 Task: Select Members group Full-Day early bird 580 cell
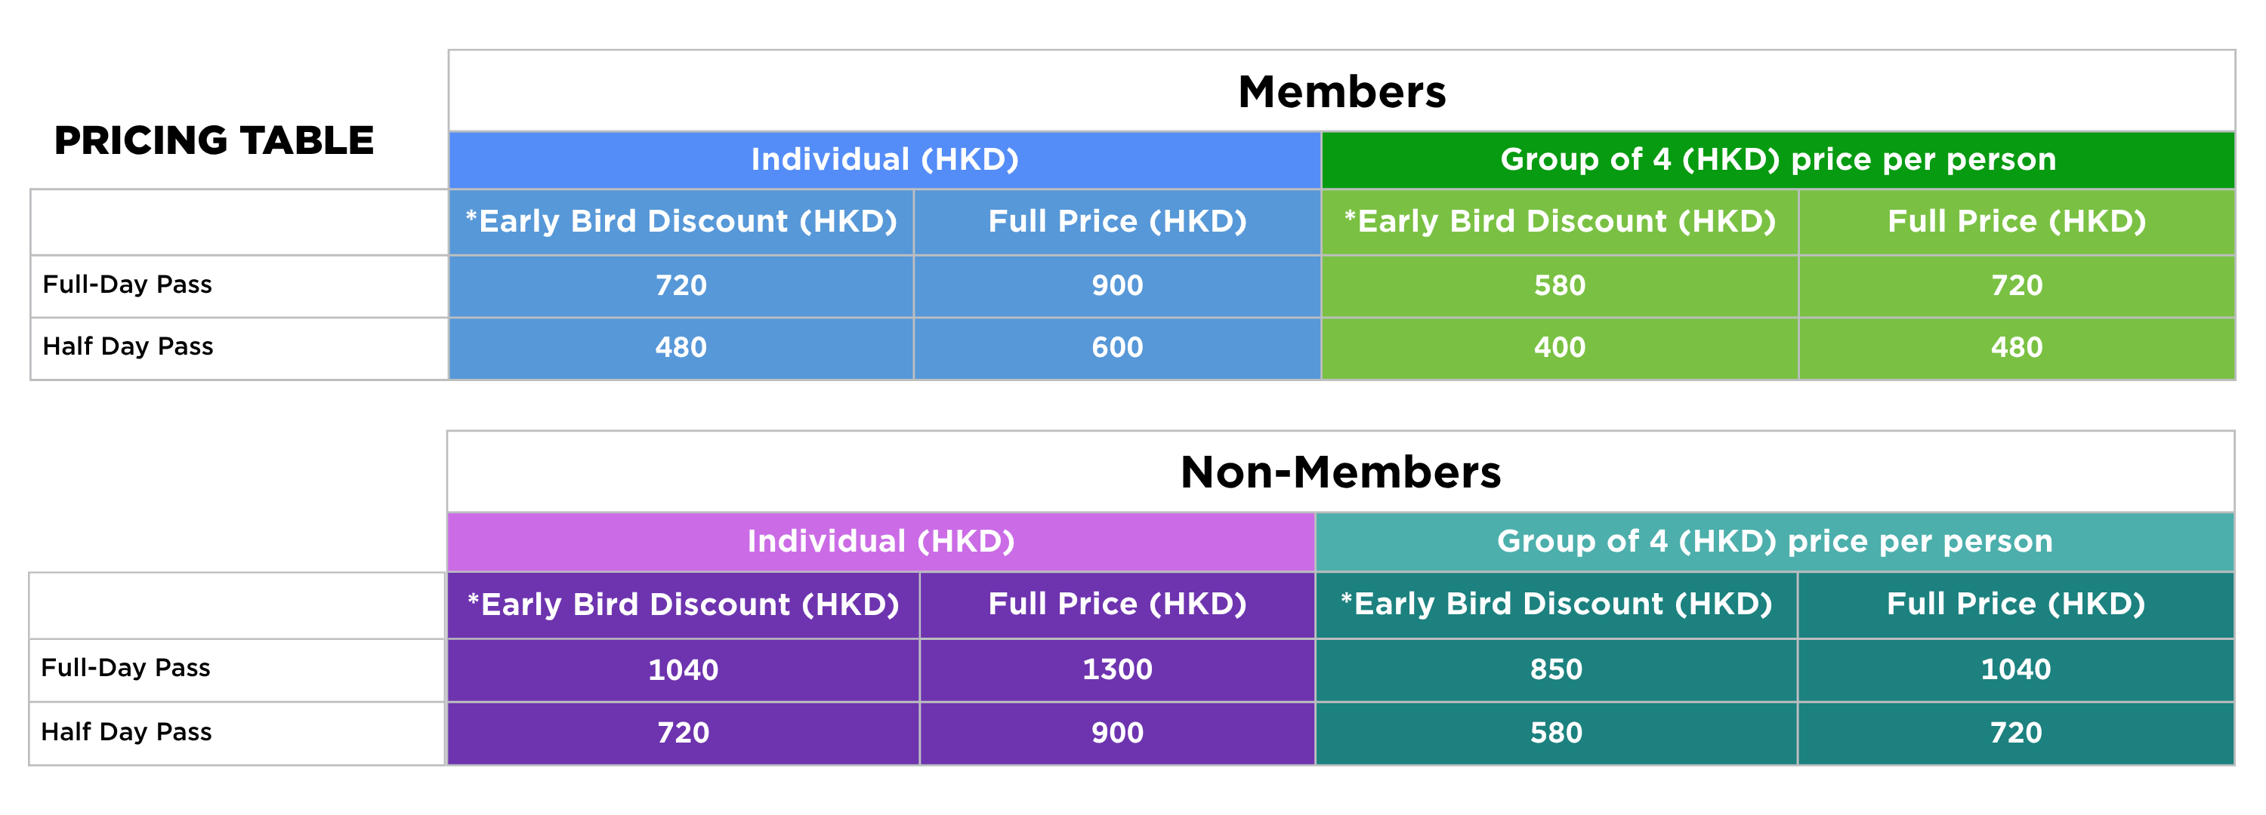click(1559, 286)
